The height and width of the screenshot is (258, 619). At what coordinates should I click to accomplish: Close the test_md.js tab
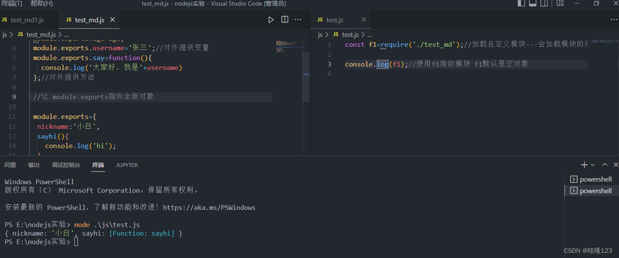tap(112, 20)
